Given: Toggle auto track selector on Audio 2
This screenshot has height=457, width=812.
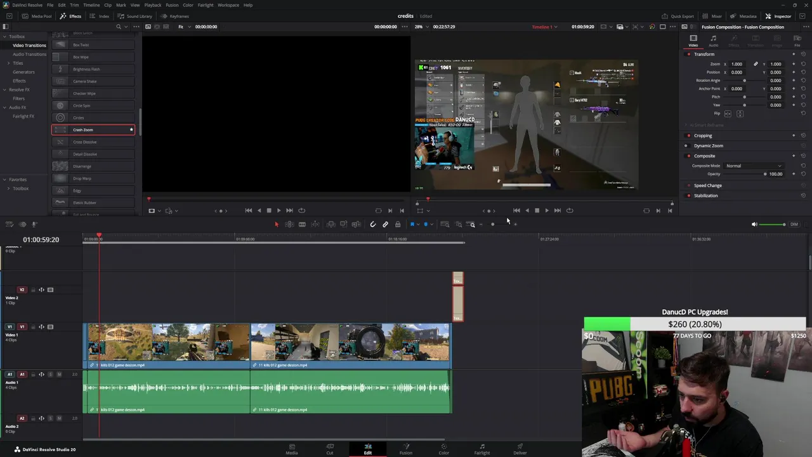Looking at the screenshot, I should pos(41,418).
